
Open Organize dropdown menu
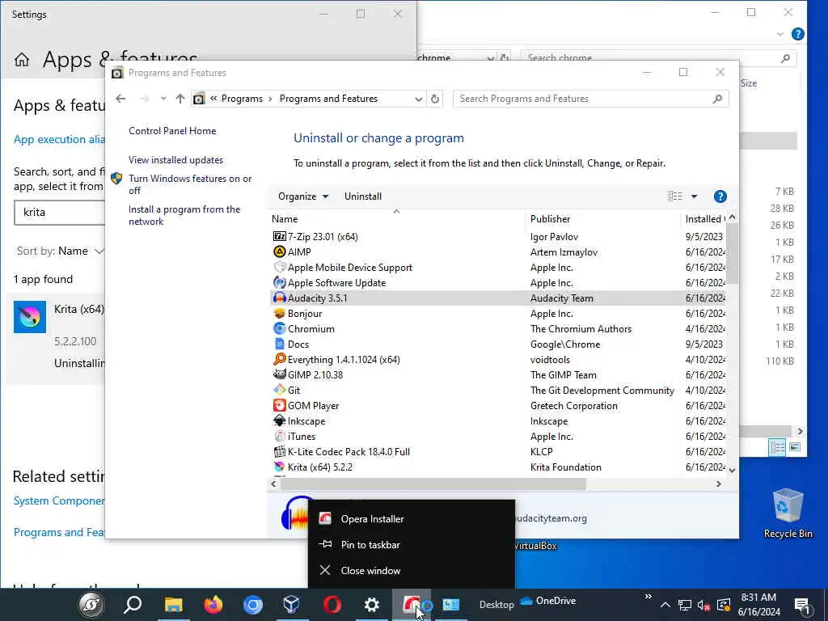tap(303, 196)
